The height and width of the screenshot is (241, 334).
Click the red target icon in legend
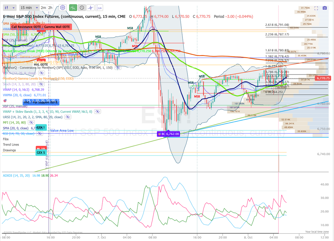(x=5, y=100)
